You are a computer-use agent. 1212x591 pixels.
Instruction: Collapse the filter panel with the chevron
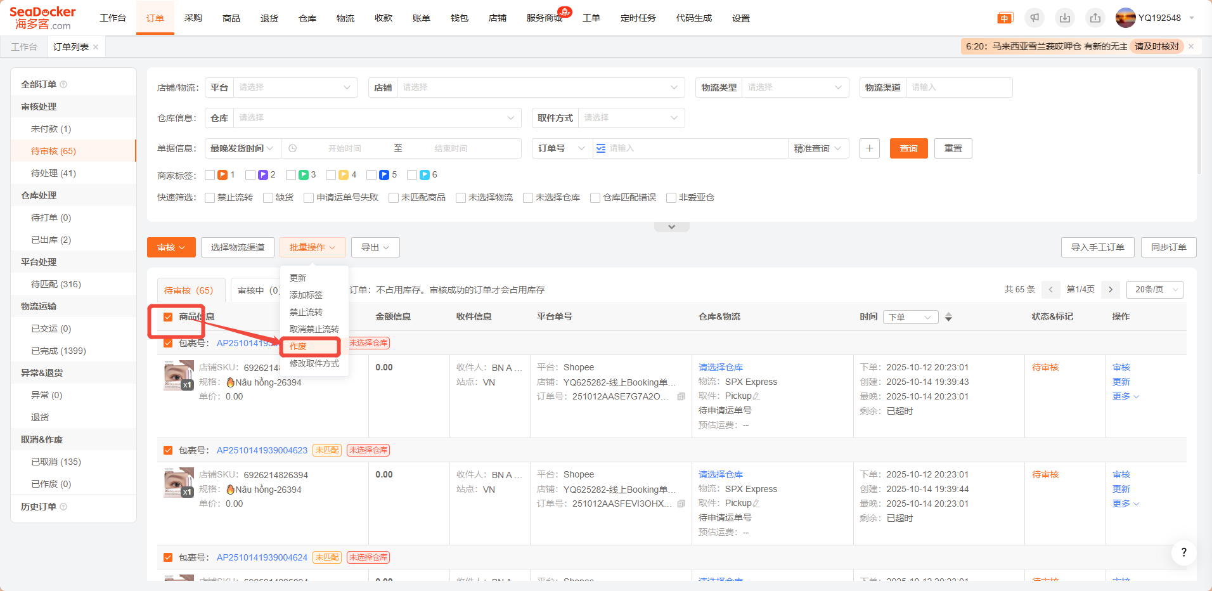click(671, 227)
